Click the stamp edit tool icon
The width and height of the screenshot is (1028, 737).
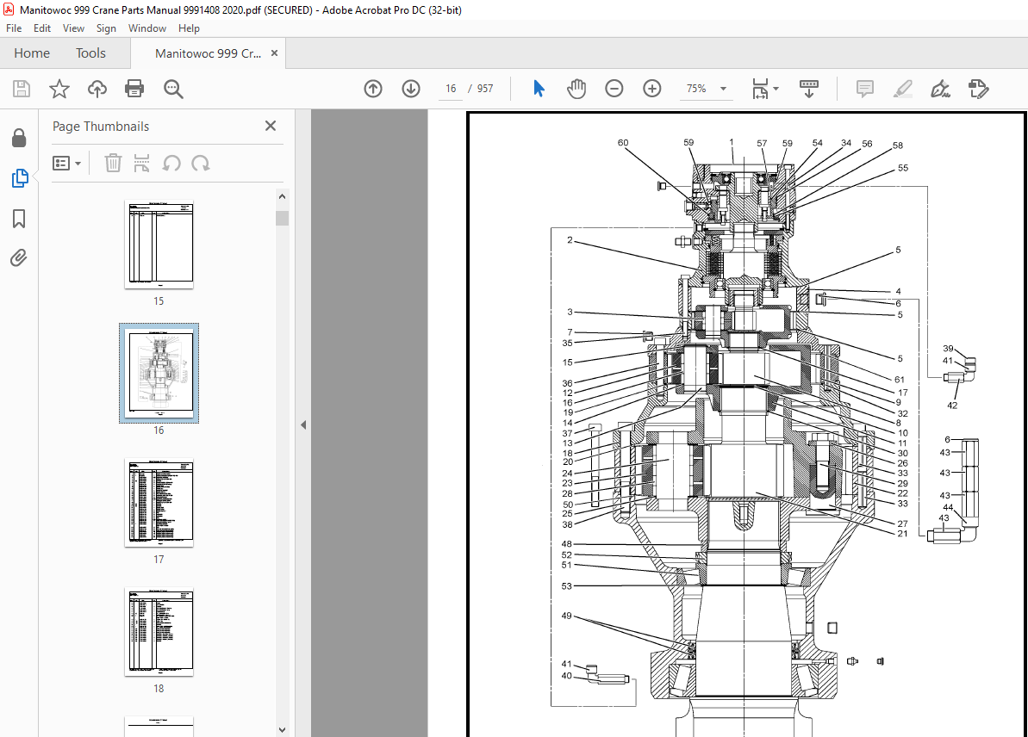tap(978, 89)
